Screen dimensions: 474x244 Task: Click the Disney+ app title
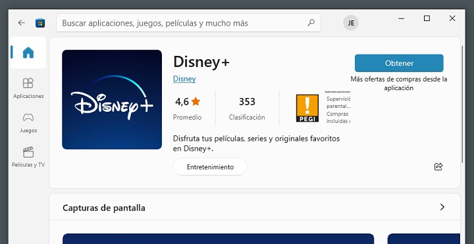pos(201,62)
